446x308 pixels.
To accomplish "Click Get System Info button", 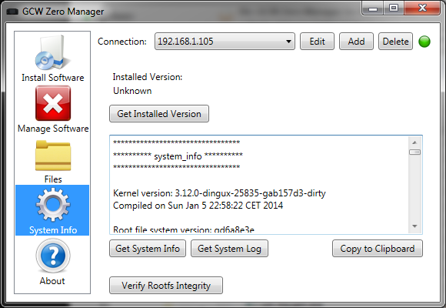I will (148, 249).
